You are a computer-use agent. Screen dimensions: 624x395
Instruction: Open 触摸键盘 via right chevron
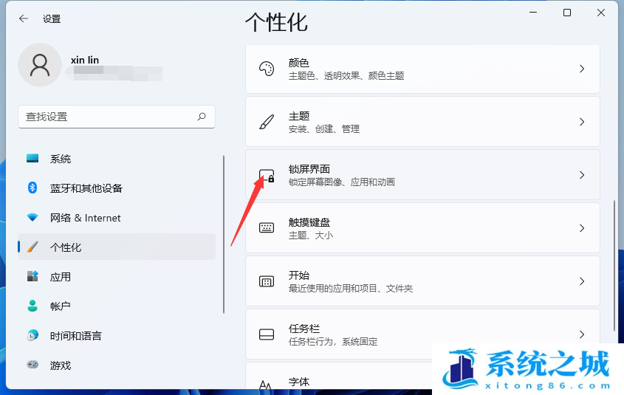[582, 228]
